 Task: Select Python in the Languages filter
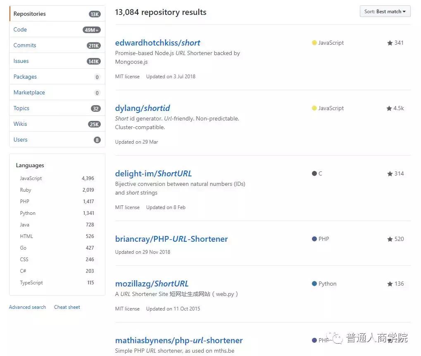tap(27, 213)
